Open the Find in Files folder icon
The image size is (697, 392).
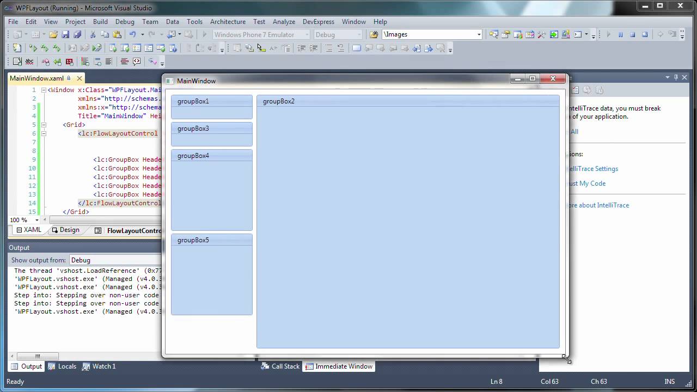click(x=374, y=34)
